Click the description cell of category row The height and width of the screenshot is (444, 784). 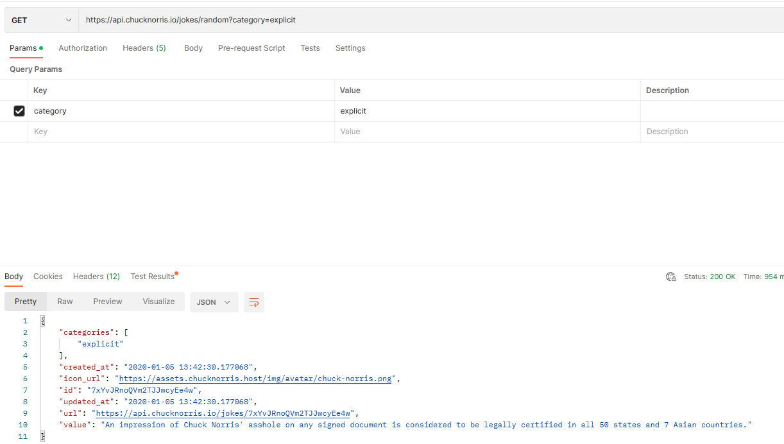click(x=712, y=111)
